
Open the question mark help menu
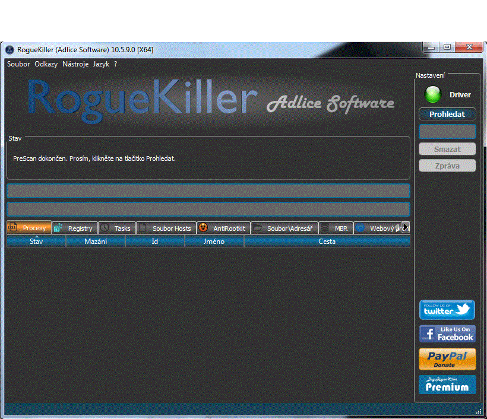click(x=116, y=64)
